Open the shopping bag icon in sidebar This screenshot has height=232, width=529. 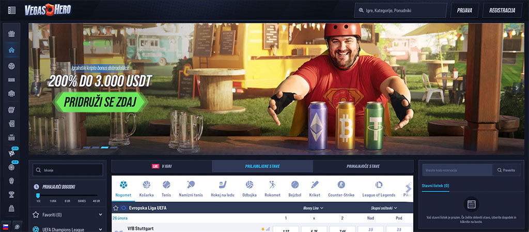tap(11, 208)
